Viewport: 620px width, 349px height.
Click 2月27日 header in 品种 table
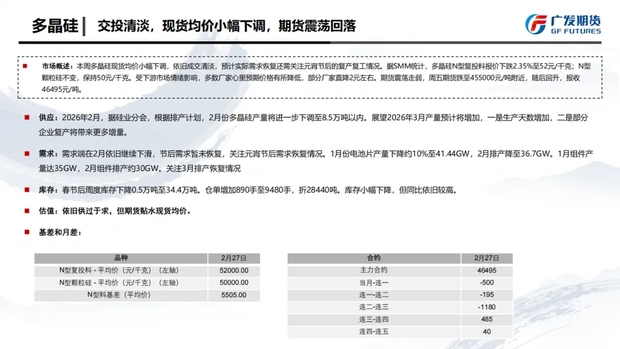click(234, 258)
